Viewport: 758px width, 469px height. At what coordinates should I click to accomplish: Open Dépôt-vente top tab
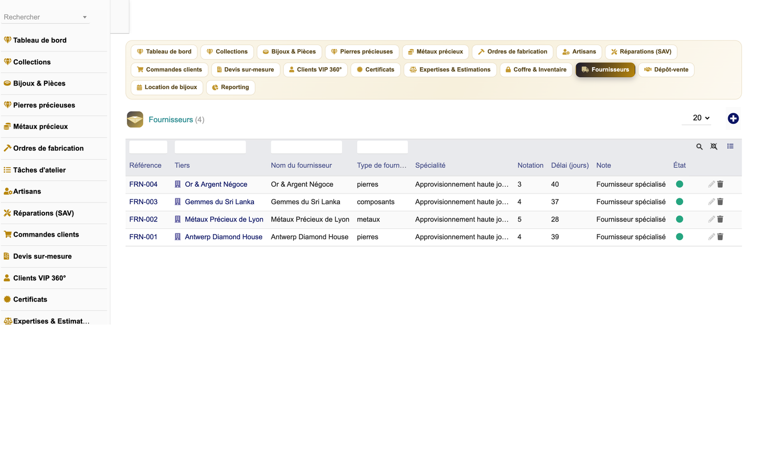(666, 70)
